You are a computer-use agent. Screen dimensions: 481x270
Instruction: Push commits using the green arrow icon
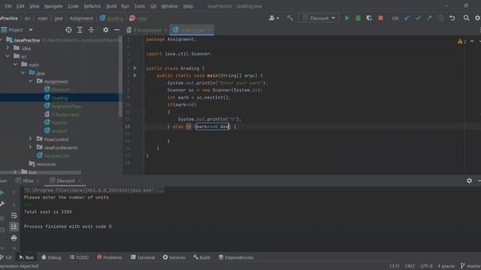pyautogui.click(x=429, y=18)
